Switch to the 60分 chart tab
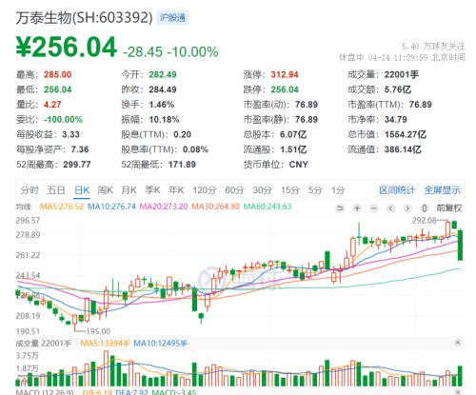The height and width of the screenshot is (395, 476). pos(234,190)
